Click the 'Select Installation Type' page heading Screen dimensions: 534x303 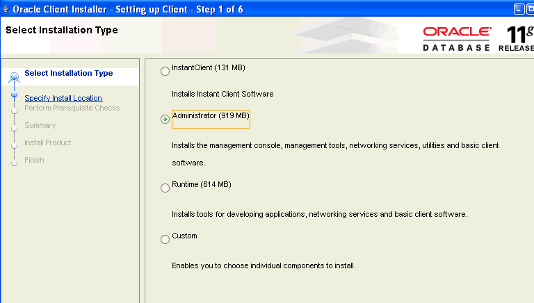[x=62, y=30]
